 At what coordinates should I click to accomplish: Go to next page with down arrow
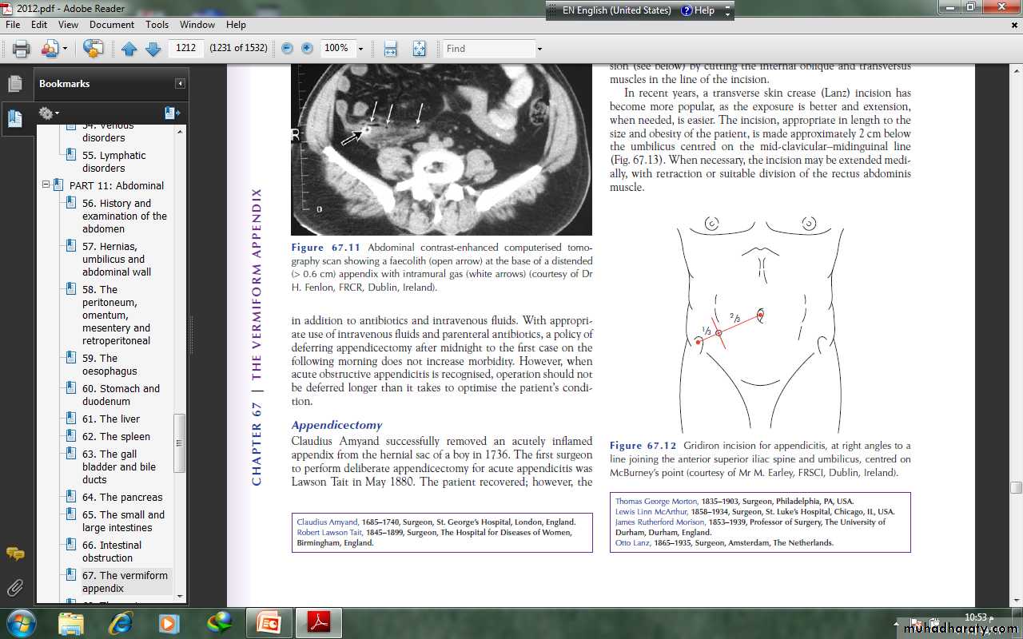point(153,49)
